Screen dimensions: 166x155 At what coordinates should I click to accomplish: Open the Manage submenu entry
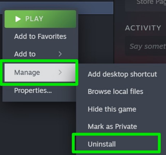pyautogui.click(x=27, y=72)
